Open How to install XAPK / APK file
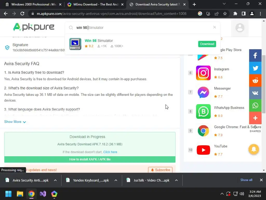 [90, 159]
